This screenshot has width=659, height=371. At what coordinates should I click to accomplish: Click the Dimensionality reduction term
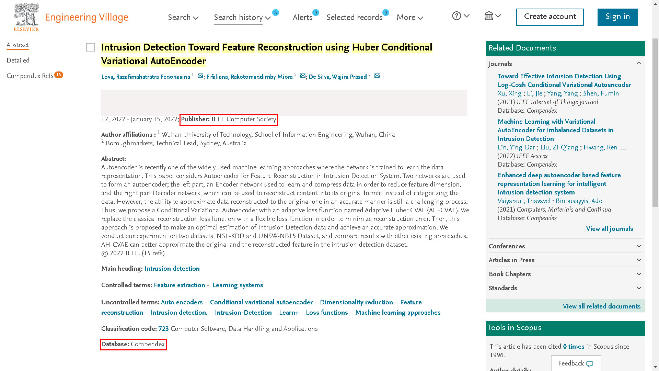coord(356,302)
